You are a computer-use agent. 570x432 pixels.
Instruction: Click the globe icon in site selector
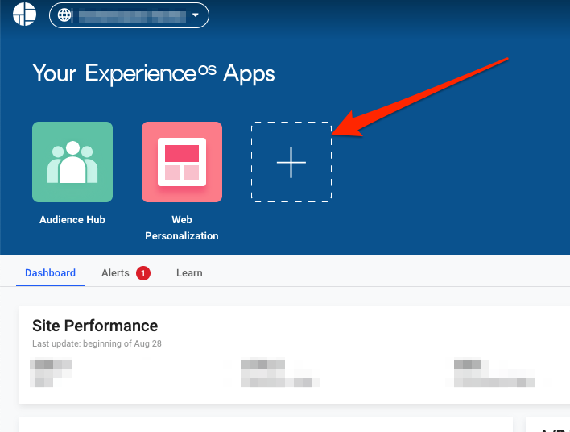coord(64,15)
